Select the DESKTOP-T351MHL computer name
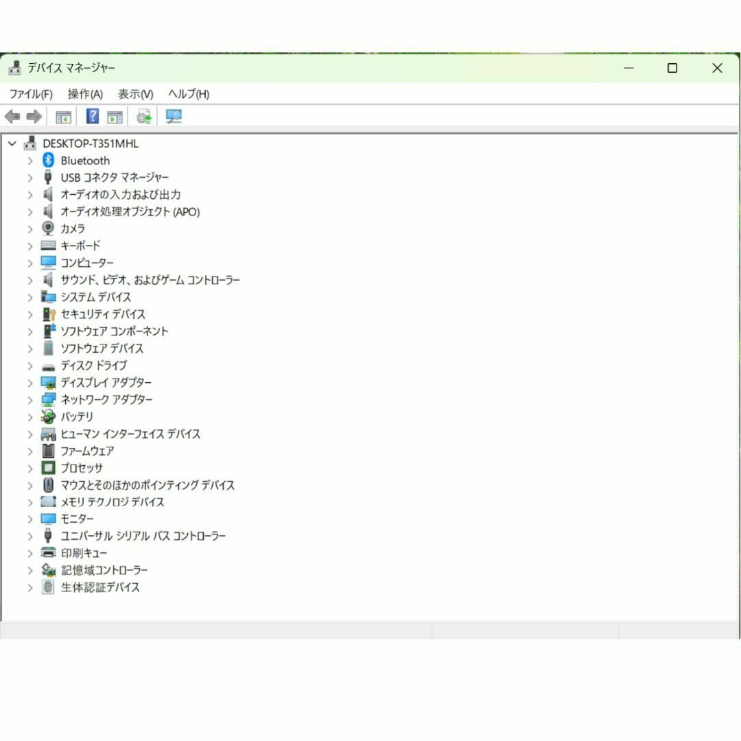The width and height of the screenshot is (741, 741). [91, 143]
